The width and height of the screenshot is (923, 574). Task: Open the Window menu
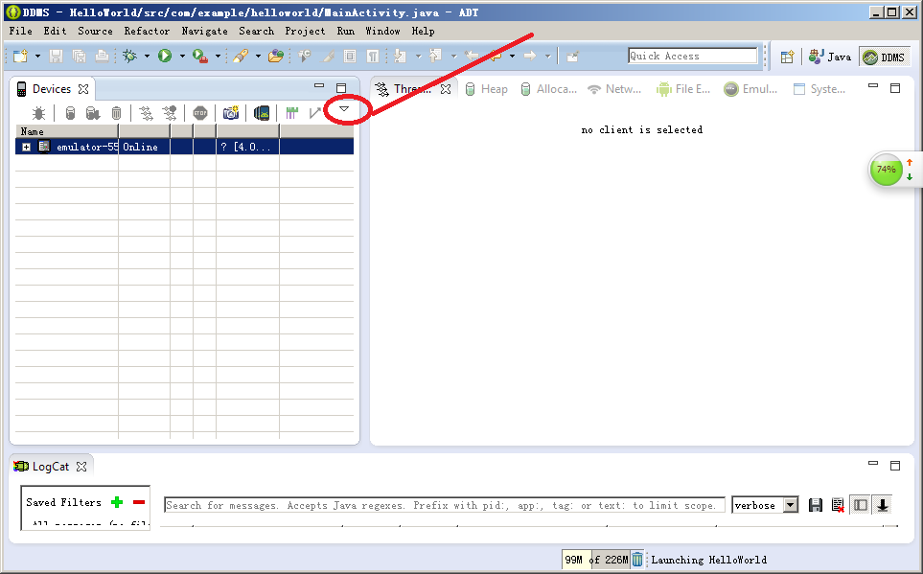[x=382, y=31]
